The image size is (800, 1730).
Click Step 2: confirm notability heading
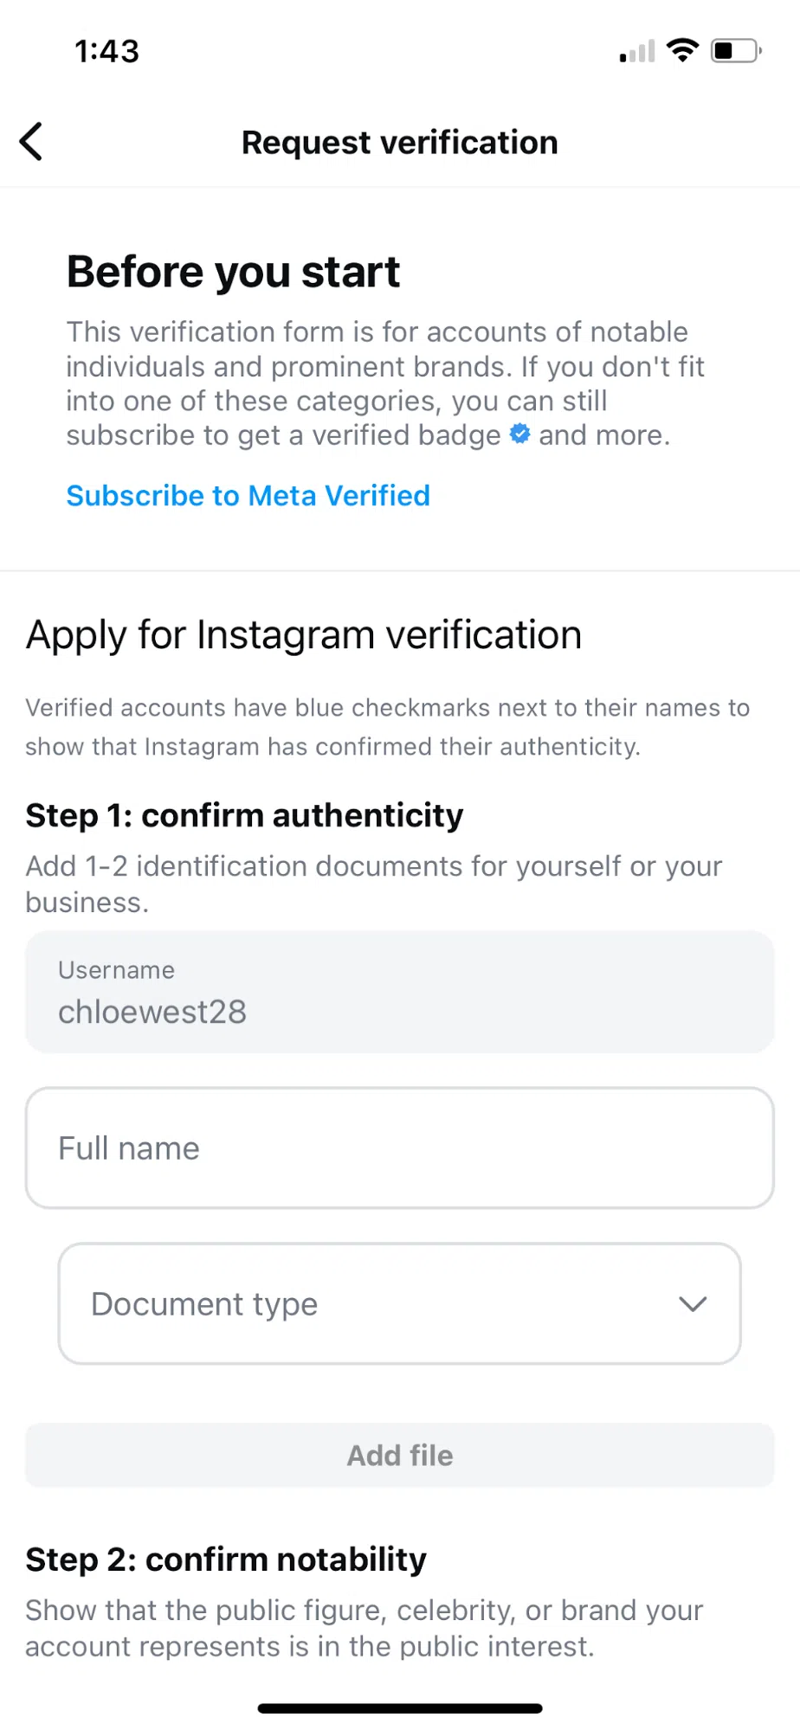225,1559
